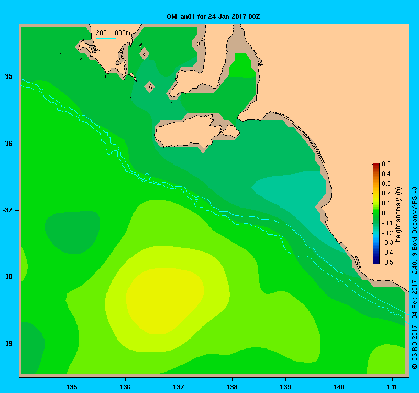Pick the -0.2 color bar tick label
419x393 pixels.
387,233
